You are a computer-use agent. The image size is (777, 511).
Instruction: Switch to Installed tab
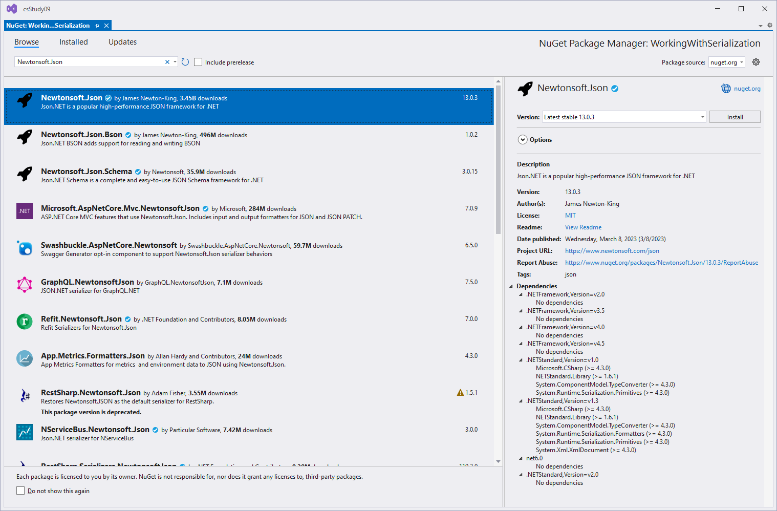coord(74,42)
